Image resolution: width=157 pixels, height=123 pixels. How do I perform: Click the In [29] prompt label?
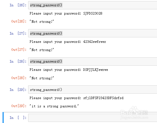(x=18, y=90)
